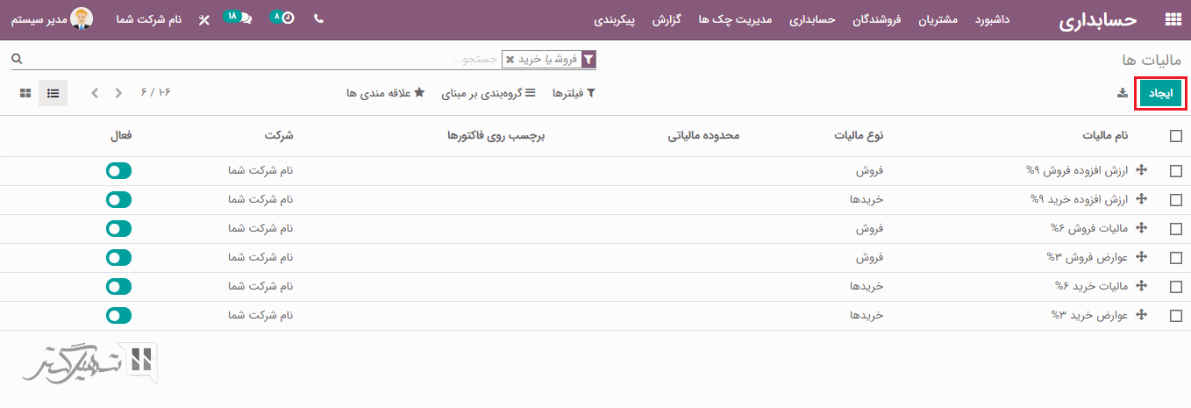Viewport: 1191px width, 408px height.
Task: Select checkbox for 'ارزش افزوده فروش ۹%' row
Action: [x=1175, y=171]
